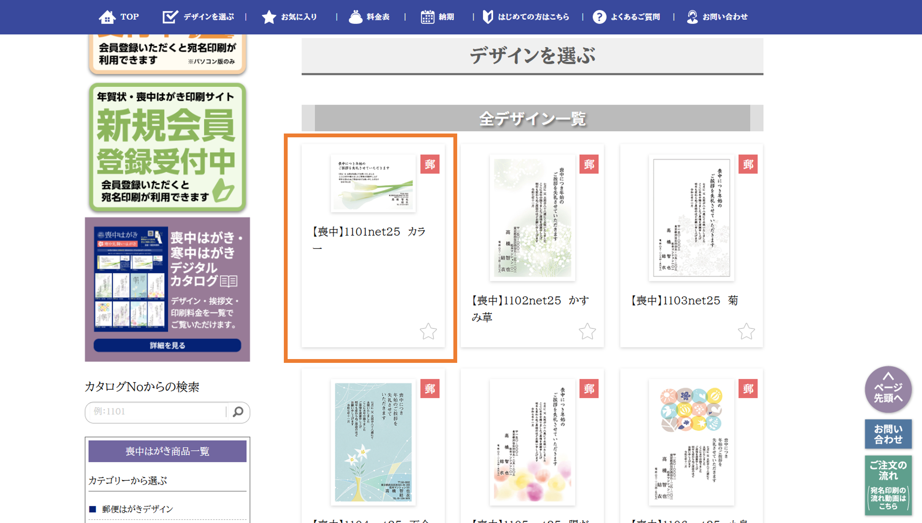Click the 【喪中】1101net25 カラー title link
Viewport: 922px width, 523px height.
[368, 240]
